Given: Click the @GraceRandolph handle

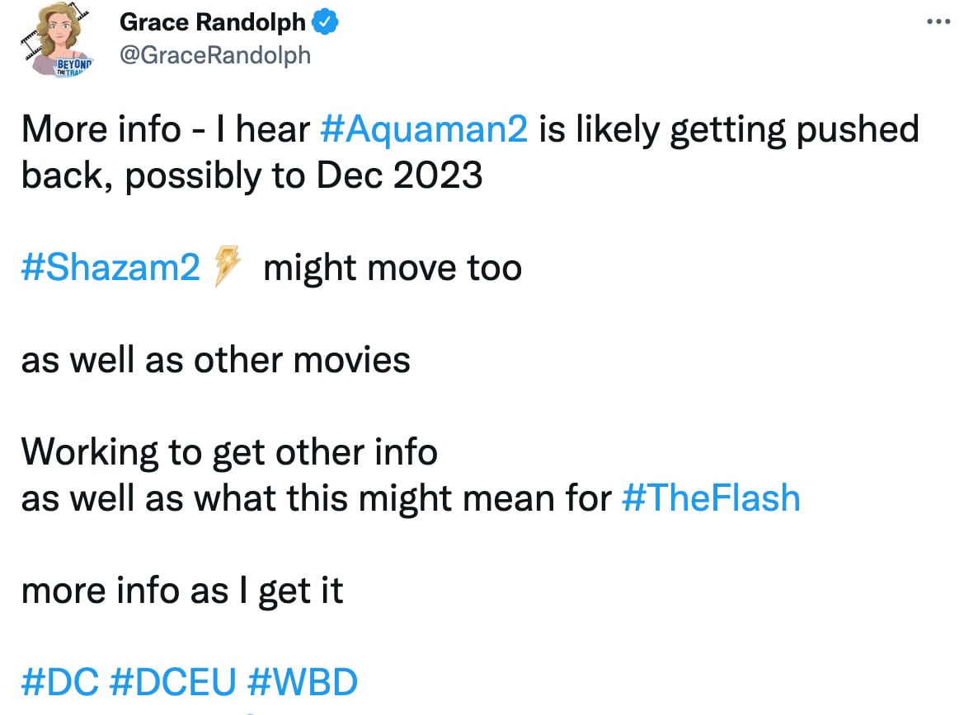Looking at the screenshot, I should click(x=216, y=55).
